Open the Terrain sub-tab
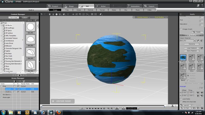205x115 pixels. click(x=102, y=10)
